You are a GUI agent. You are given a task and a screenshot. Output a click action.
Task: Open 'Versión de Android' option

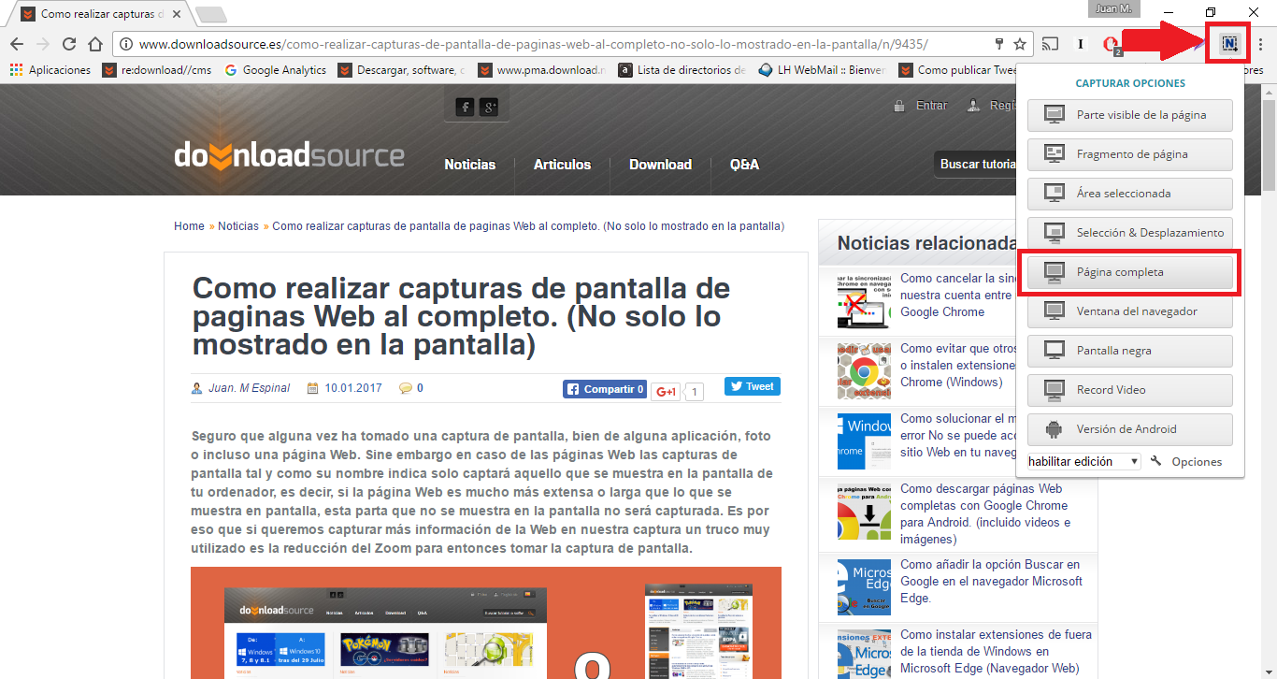1129,429
